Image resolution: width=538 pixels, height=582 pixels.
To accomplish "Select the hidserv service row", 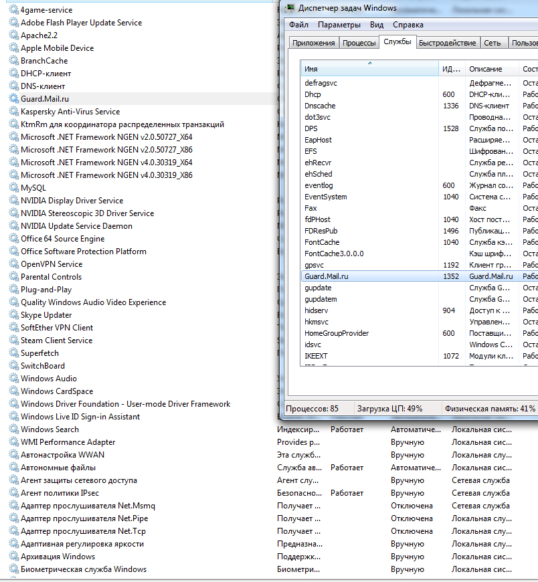I will (419, 310).
